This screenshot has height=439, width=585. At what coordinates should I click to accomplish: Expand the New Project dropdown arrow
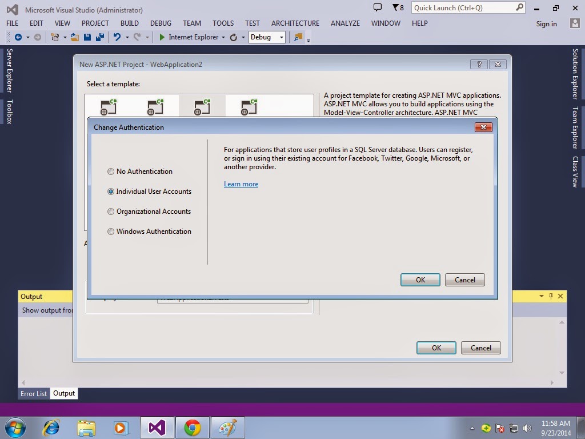[x=65, y=37]
